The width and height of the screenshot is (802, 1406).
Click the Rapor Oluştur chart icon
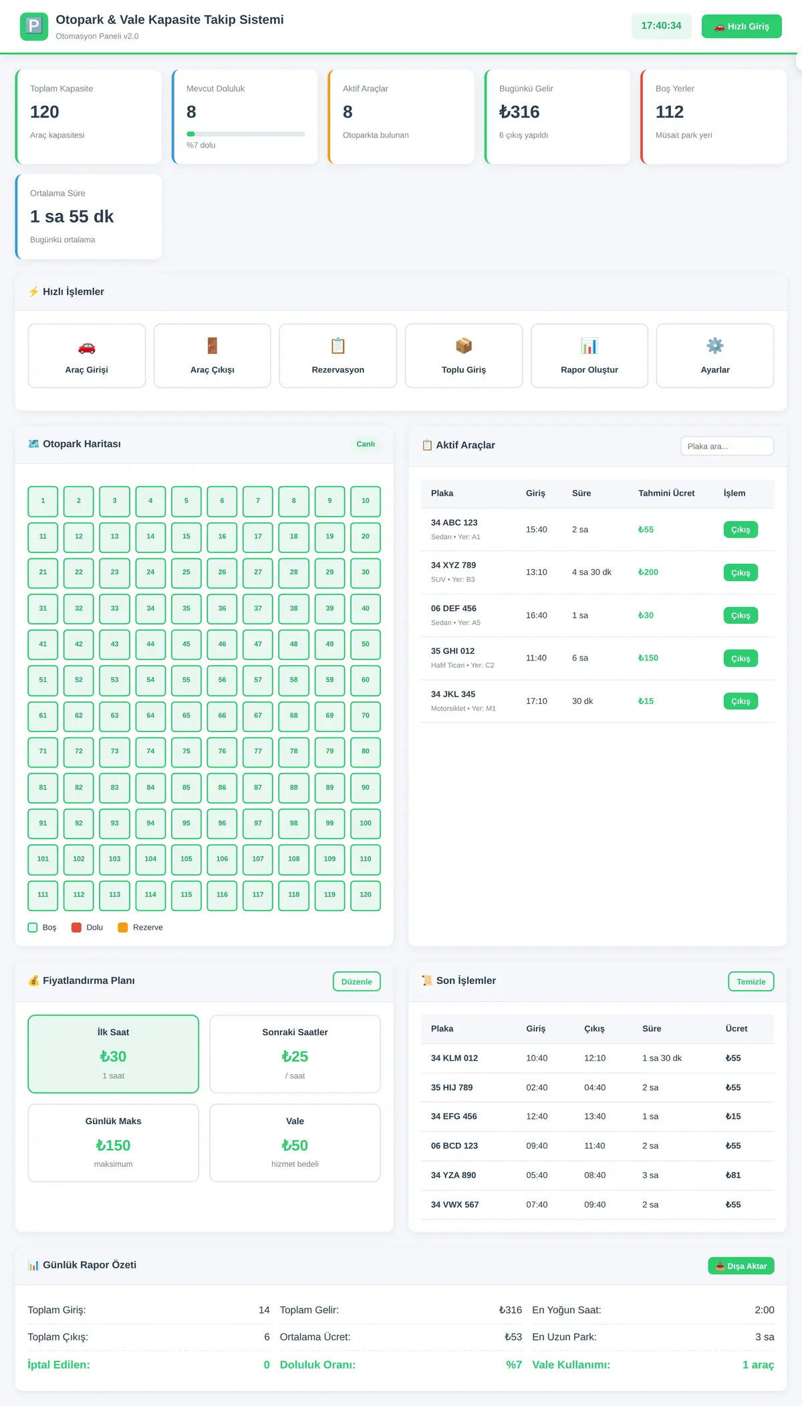tap(589, 346)
